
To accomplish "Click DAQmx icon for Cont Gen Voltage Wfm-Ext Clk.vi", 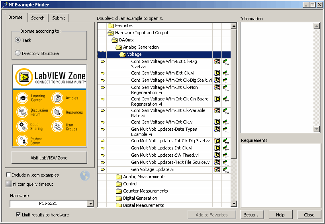I will tap(226, 73).
